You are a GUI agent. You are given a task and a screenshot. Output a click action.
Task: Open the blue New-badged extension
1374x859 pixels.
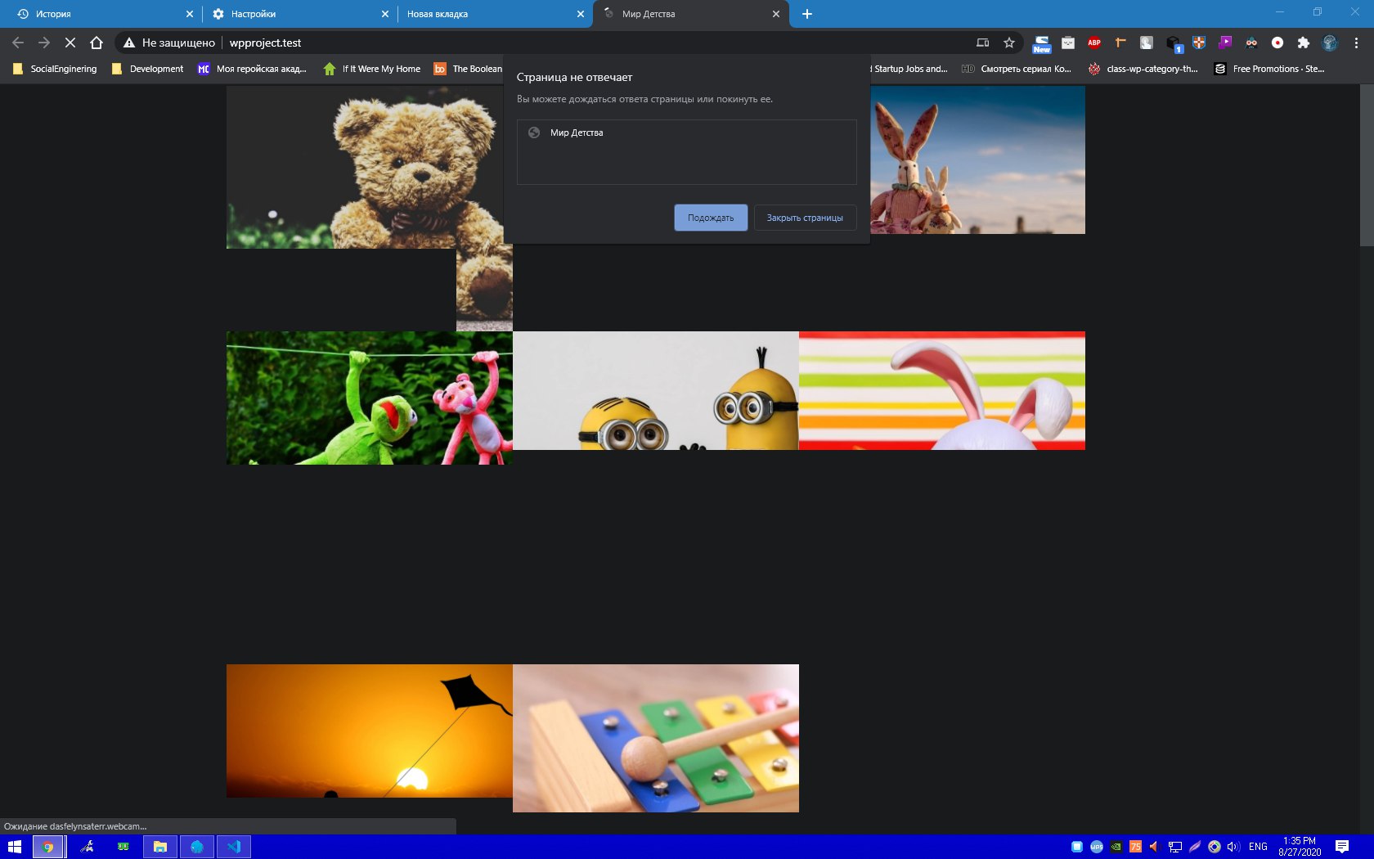(1042, 43)
